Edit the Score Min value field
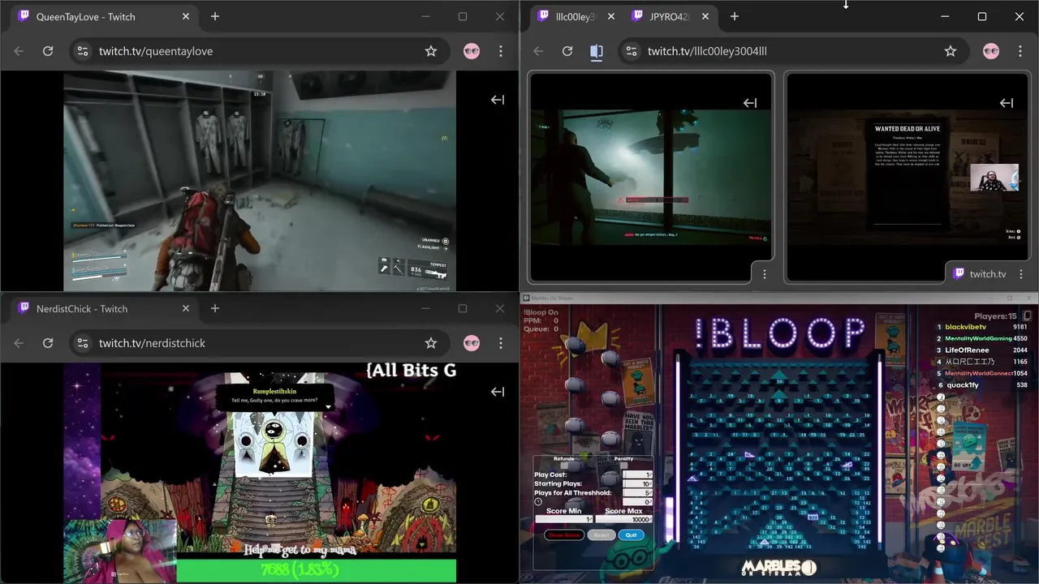The height and width of the screenshot is (584, 1039). [564, 519]
